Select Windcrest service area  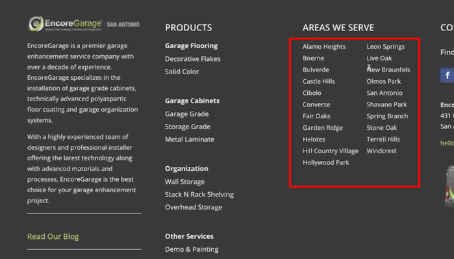382,151
